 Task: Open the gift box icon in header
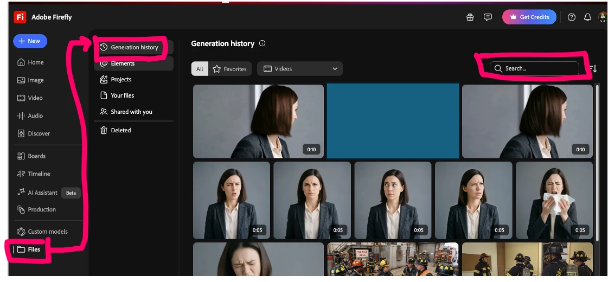coord(470,17)
